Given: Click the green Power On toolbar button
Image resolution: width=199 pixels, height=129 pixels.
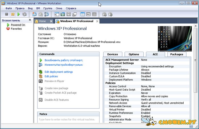Looking at the screenshot, I should point(19,14).
